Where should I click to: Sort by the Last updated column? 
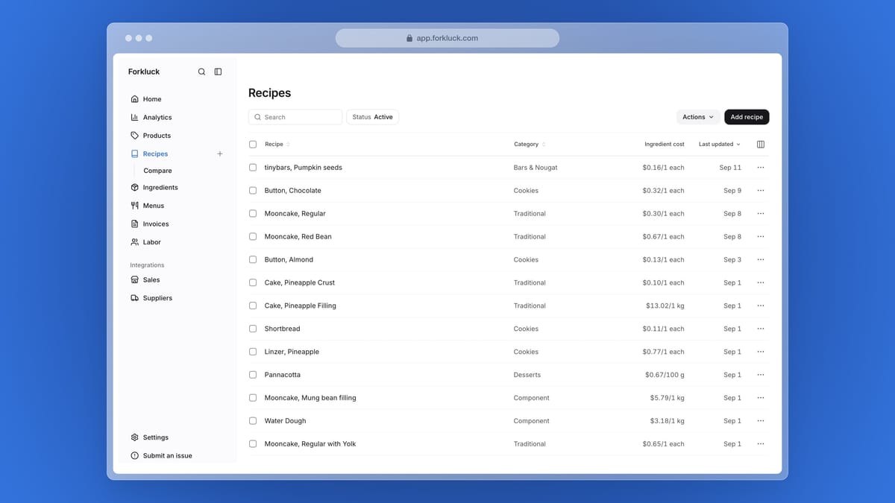(720, 145)
